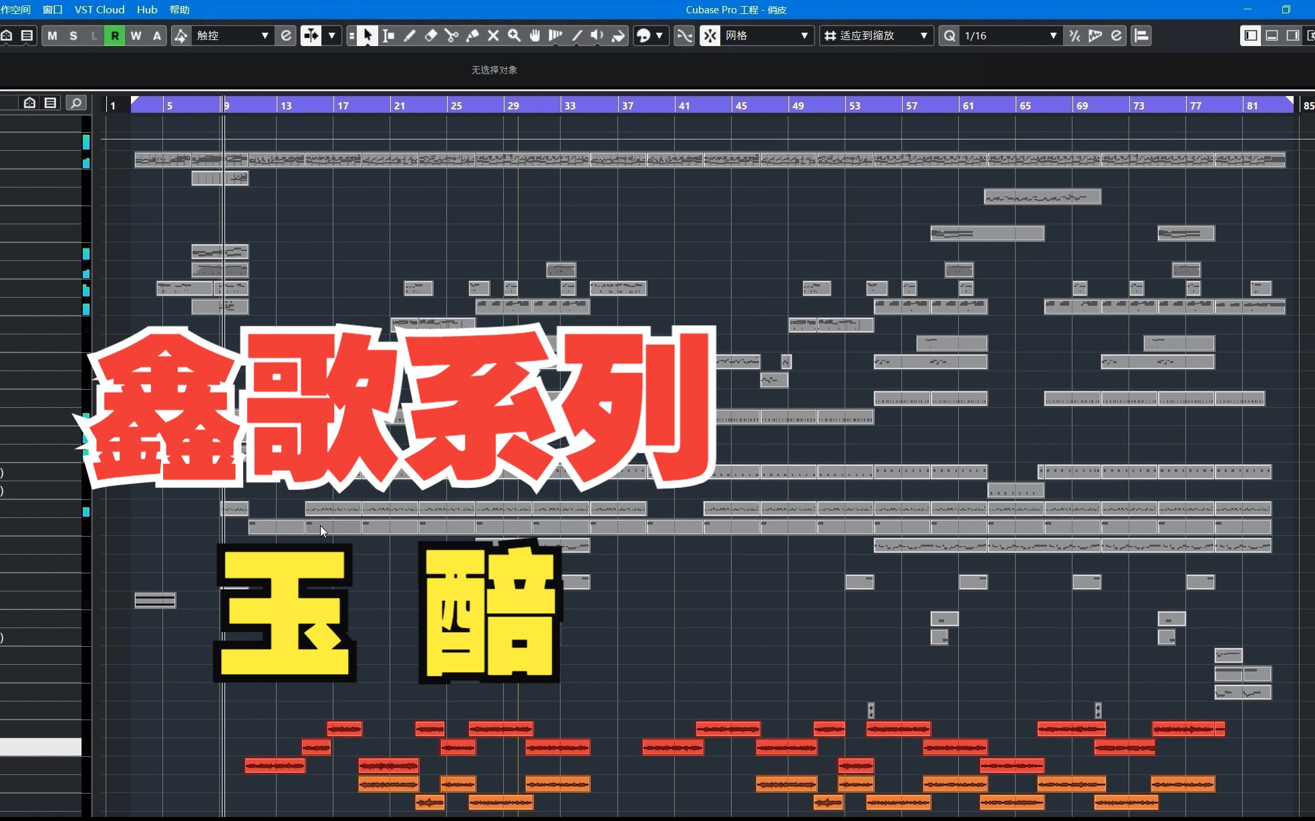Image resolution: width=1315 pixels, height=821 pixels.
Task: Select the Color paint bucket tool
Action: pos(618,35)
